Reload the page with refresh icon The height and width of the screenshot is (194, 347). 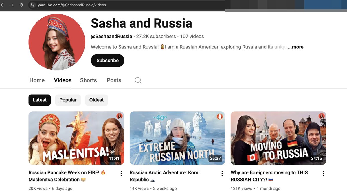(21, 5)
